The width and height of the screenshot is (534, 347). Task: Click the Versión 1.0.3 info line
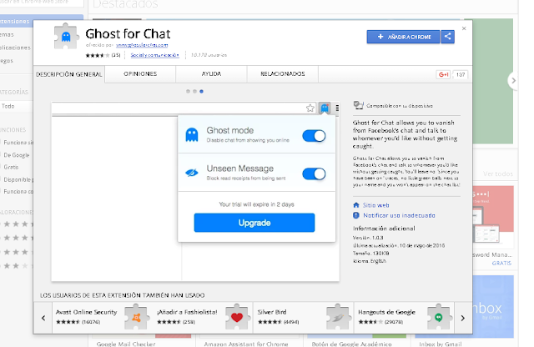coord(368,238)
